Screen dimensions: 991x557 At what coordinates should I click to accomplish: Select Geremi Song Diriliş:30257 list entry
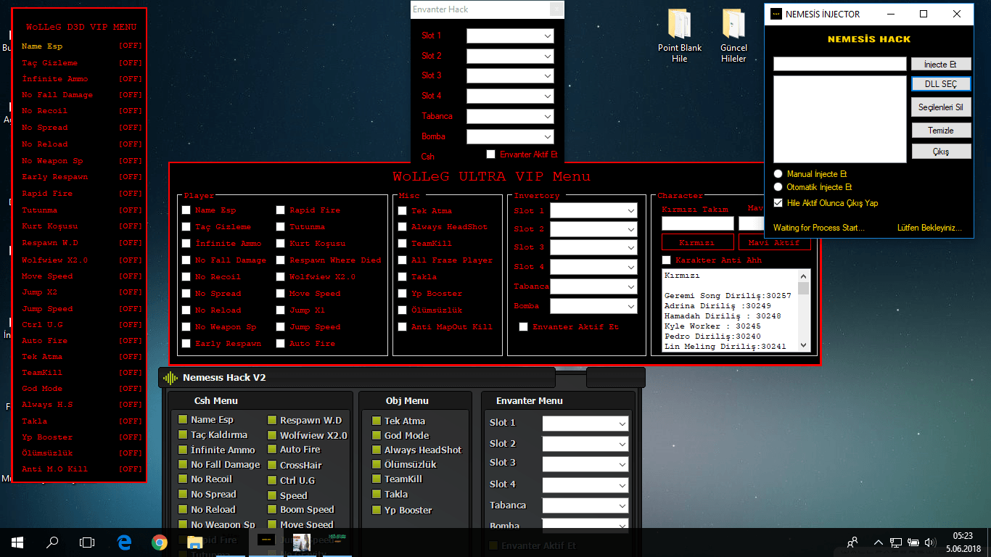coord(728,296)
